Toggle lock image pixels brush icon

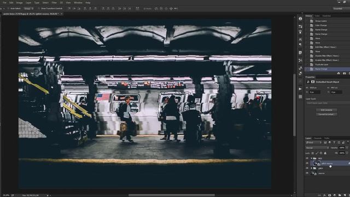pos(317,153)
